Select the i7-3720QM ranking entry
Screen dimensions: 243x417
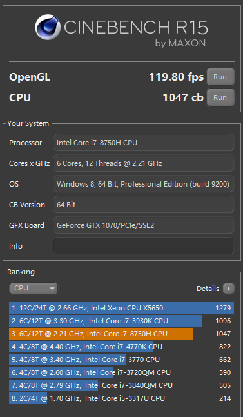pyautogui.click(x=121, y=372)
